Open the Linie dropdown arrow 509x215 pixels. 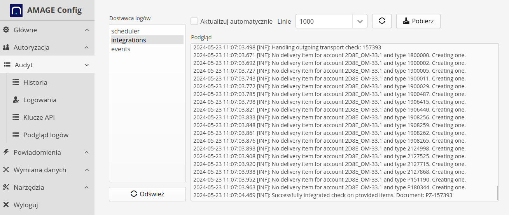360,21
